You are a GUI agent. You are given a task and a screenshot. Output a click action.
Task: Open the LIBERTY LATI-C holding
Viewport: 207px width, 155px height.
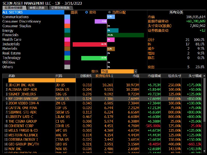[21, 117]
